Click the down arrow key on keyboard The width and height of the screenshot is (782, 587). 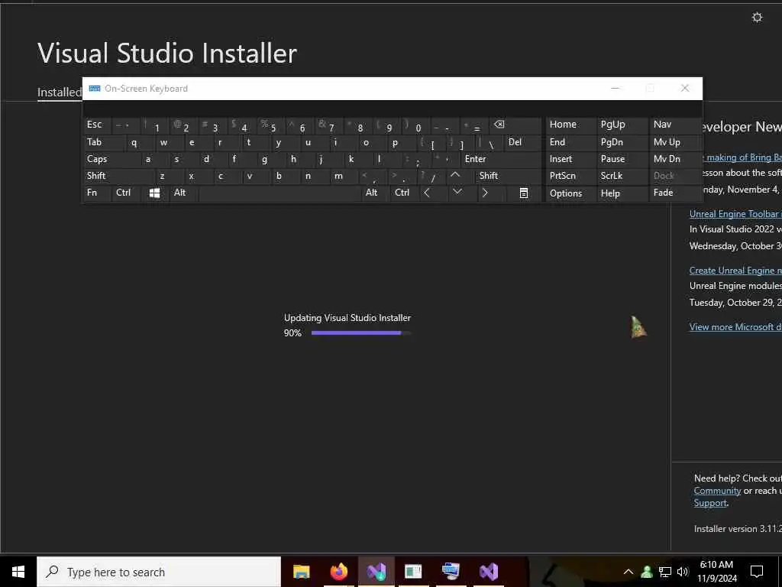[457, 193]
